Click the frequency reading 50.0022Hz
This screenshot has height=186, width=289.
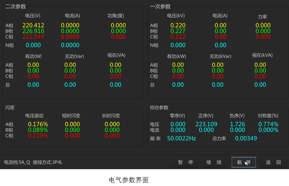click(x=181, y=138)
